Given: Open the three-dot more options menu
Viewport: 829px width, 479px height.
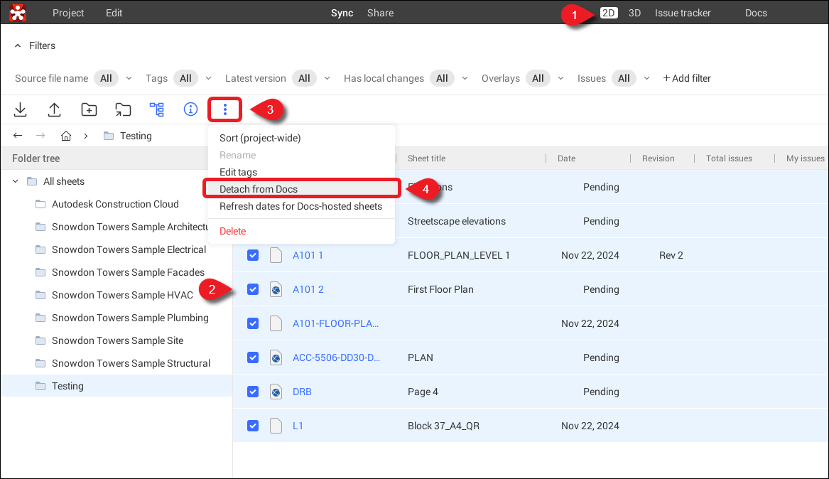Looking at the screenshot, I should [x=225, y=109].
